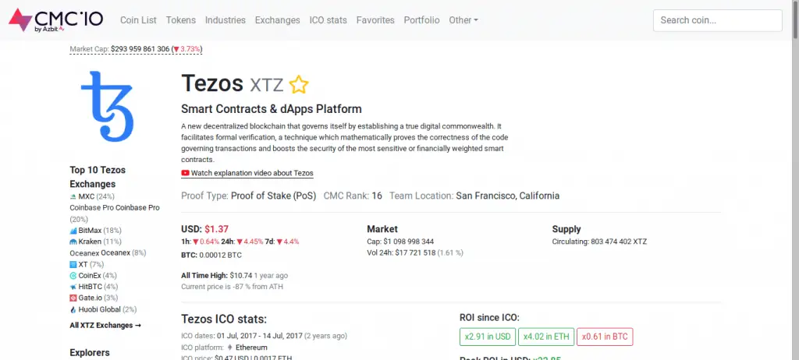Click the XT exchange icon
This screenshot has width=799, height=360.
tap(73, 264)
